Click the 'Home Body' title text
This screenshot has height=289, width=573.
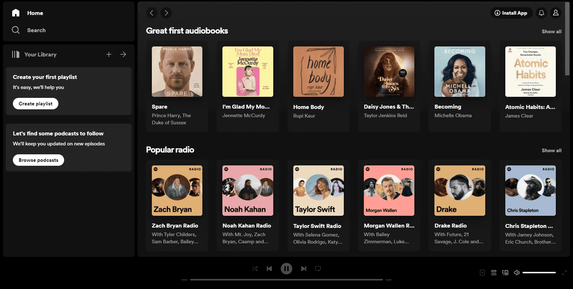(309, 107)
